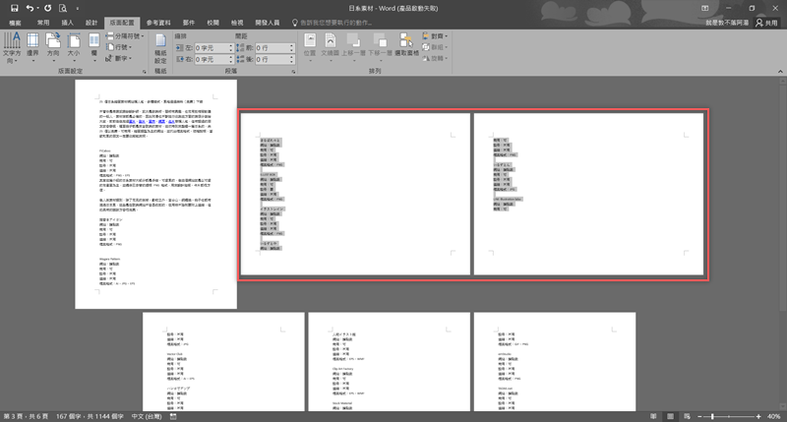787x422 pixels.
Task: Click the zoom slider handle
Action: click(712, 416)
